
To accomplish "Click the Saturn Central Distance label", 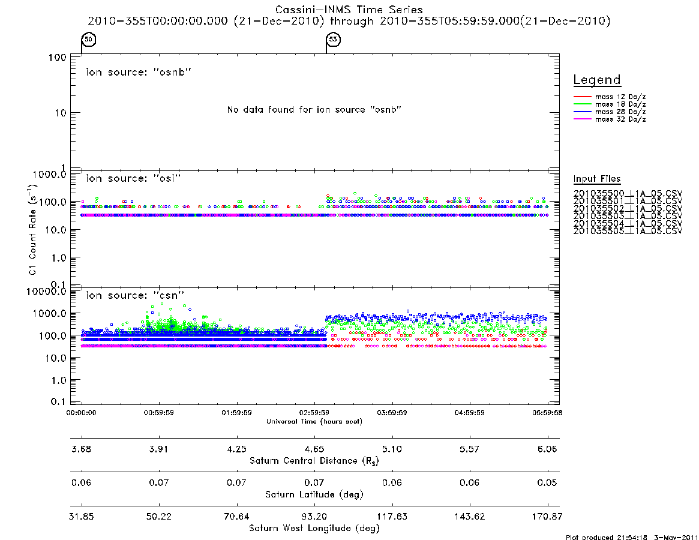I will (x=314, y=461).
